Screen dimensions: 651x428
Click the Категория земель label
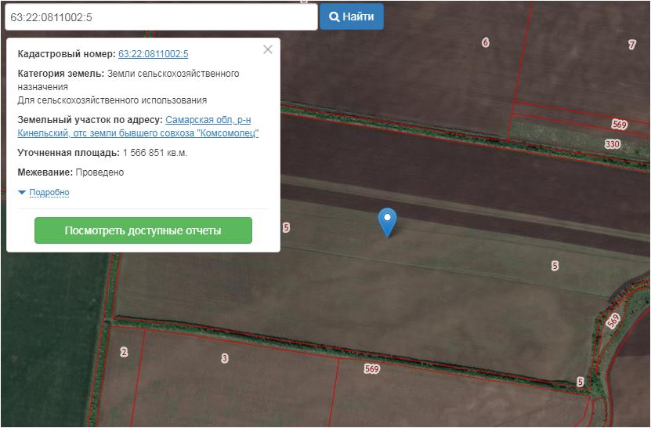click(60, 74)
